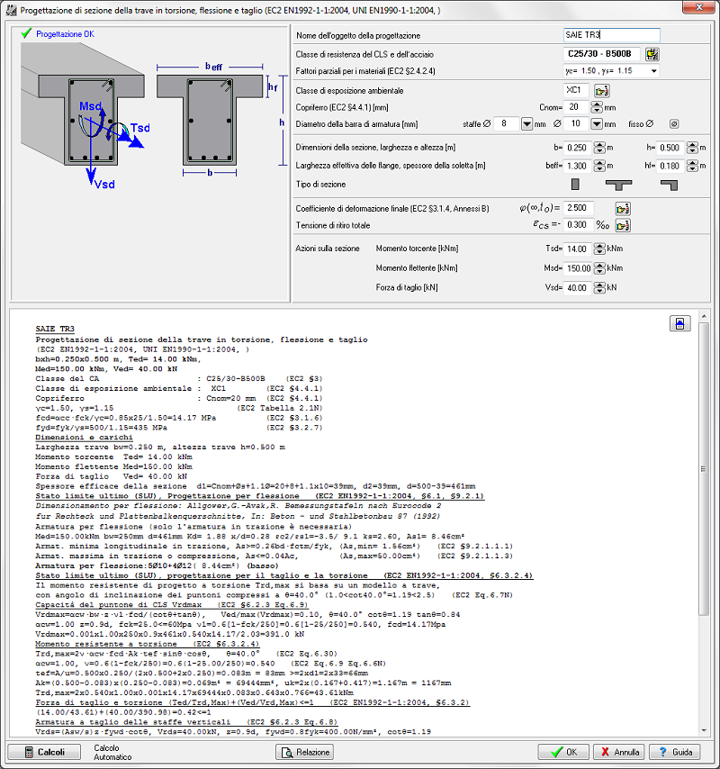Open the main bar diameter dropdown arrow
The height and width of the screenshot is (769, 720).
(x=597, y=124)
